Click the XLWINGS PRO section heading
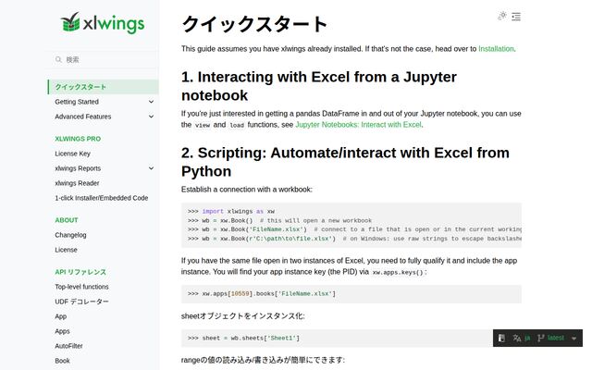The height and width of the screenshot is (370, 592). click(x=78, y=139)
